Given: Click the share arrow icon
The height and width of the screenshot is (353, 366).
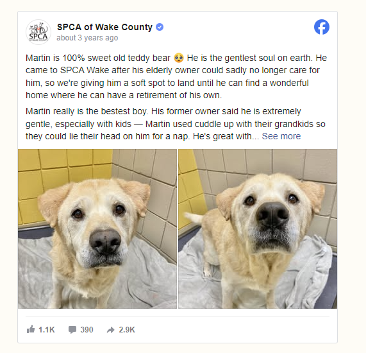Looking at the screenshot, I should [111, 330].
